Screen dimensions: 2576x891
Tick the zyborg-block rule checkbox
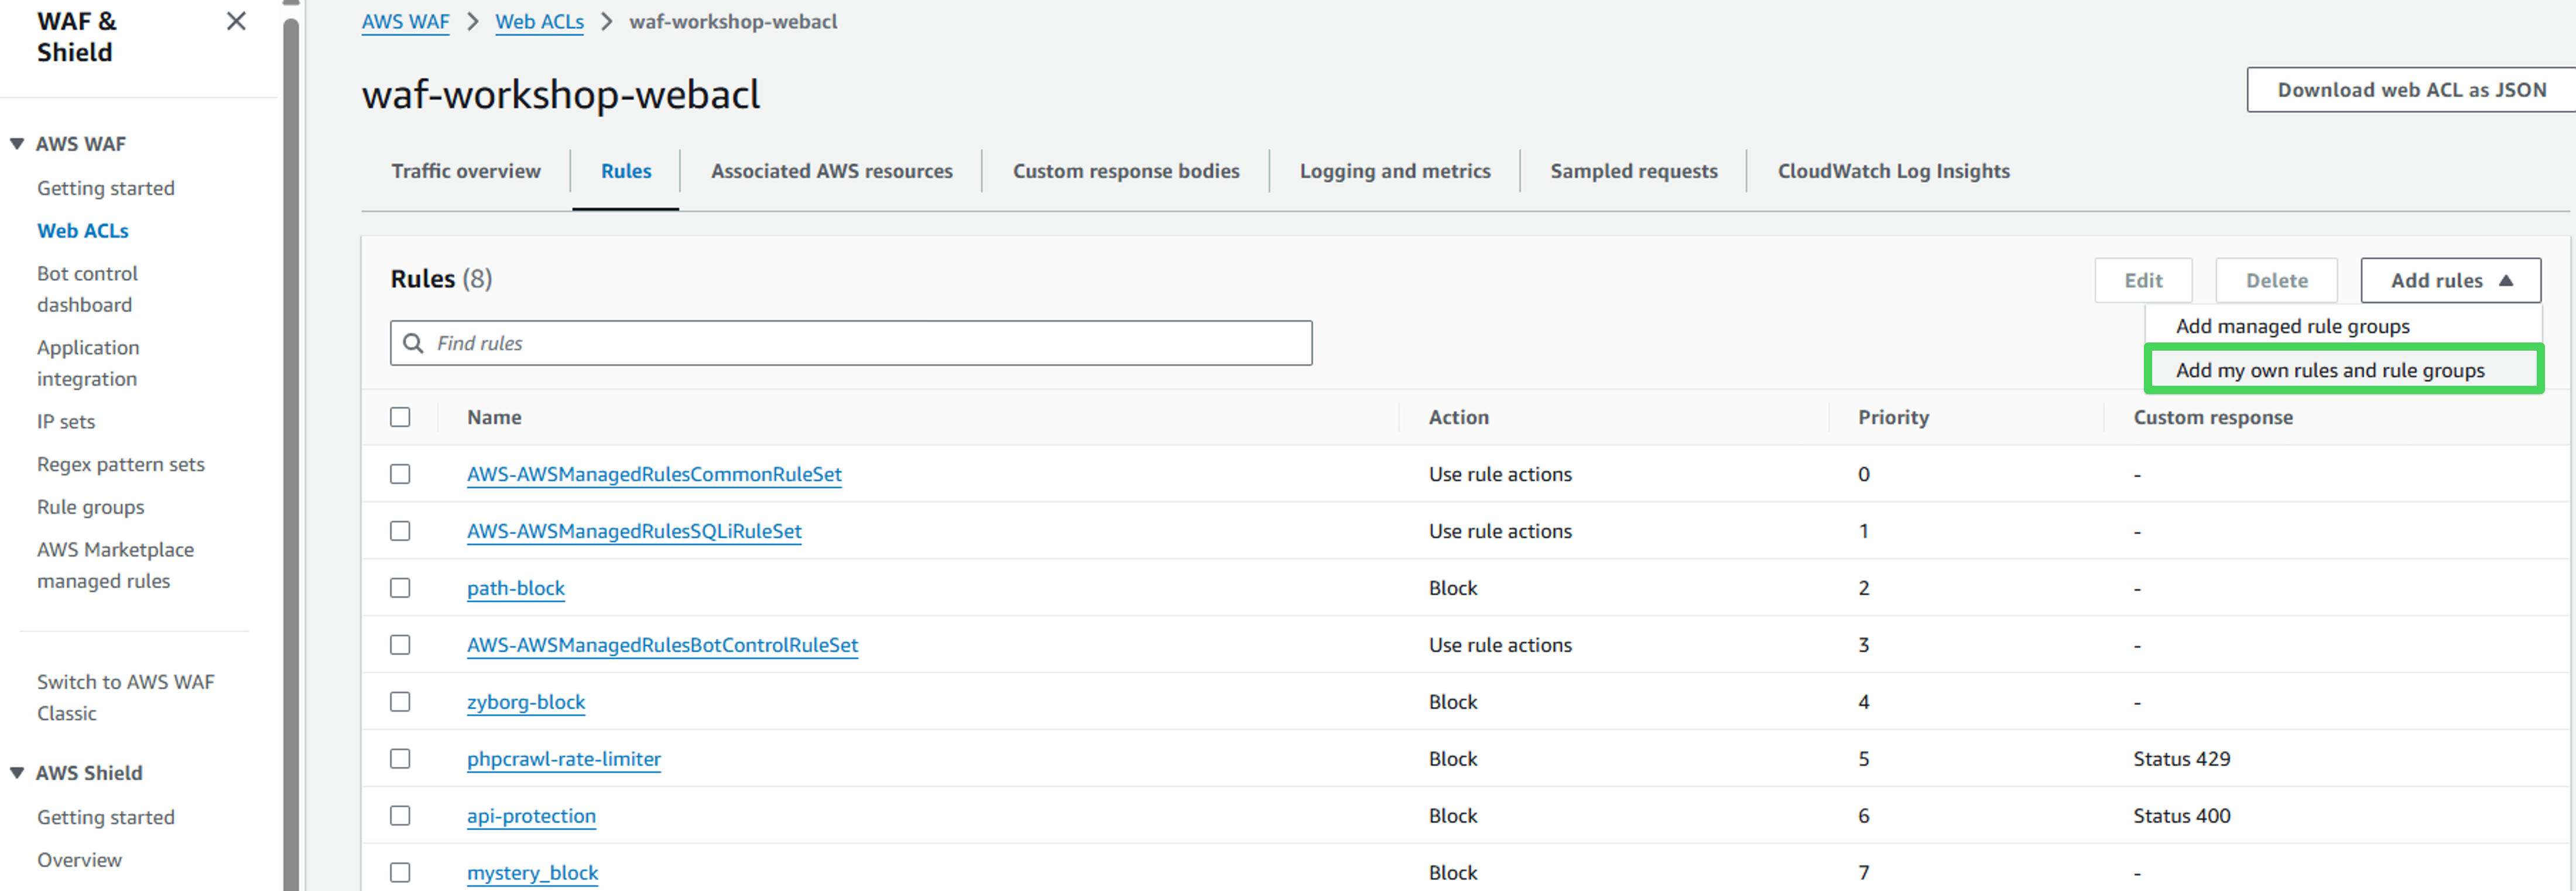(x=400, y=702)
